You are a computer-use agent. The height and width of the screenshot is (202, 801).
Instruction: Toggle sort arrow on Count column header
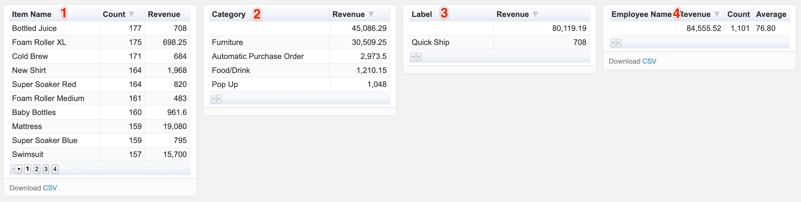point(132,14)
